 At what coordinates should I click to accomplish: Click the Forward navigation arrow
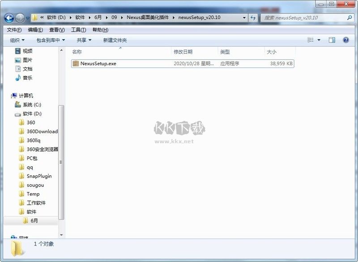click(20, 18)
